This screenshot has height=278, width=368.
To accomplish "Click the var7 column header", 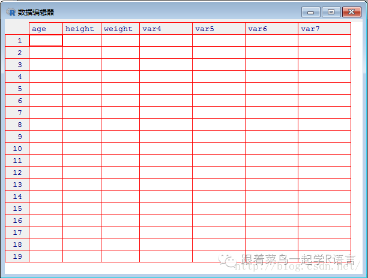I will pos(324,29).
